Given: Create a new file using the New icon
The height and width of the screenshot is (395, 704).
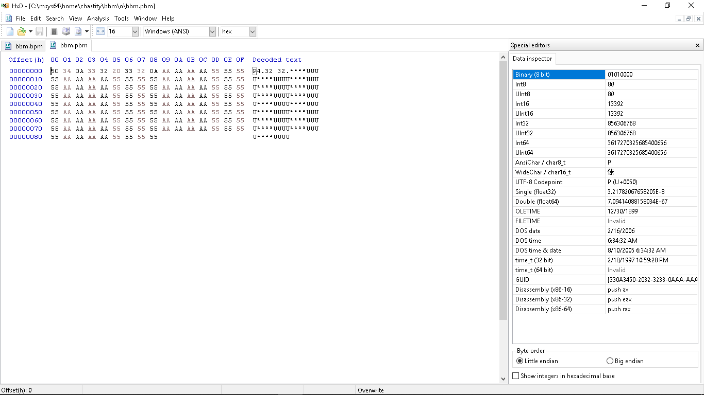Looking at the screenshot, I should point(9,31).
